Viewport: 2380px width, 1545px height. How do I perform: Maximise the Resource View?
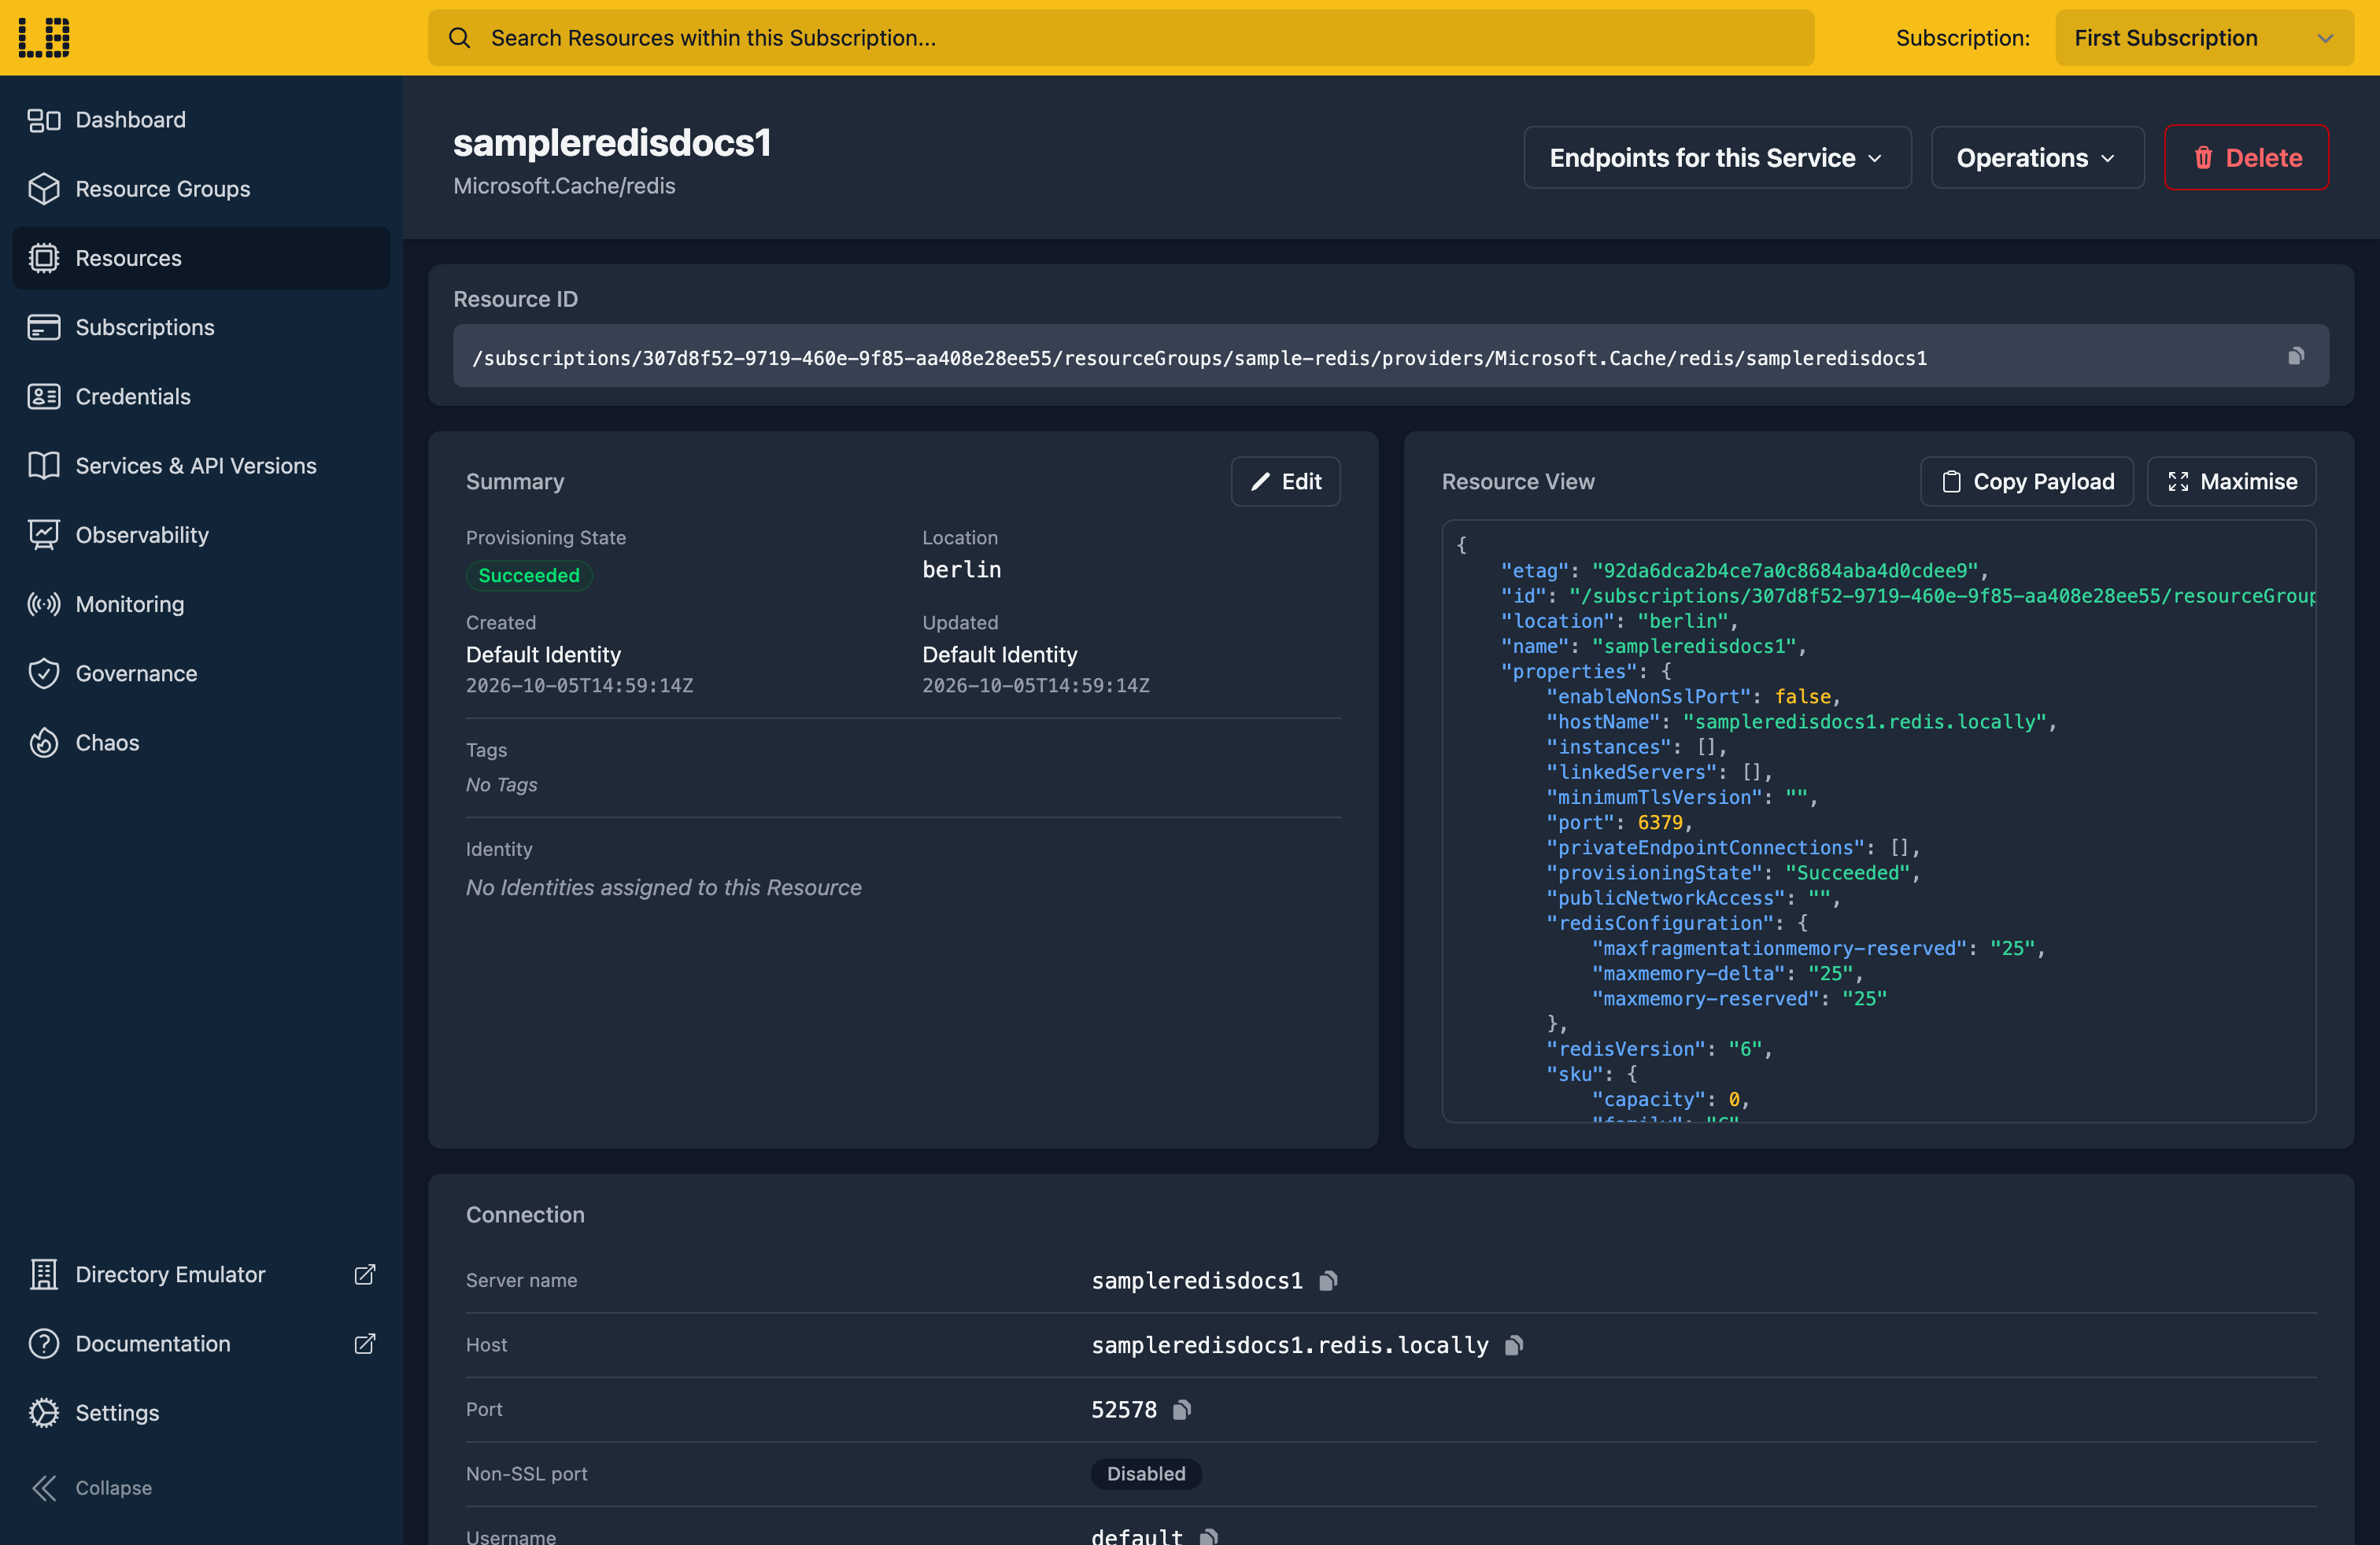point(2231,481)
